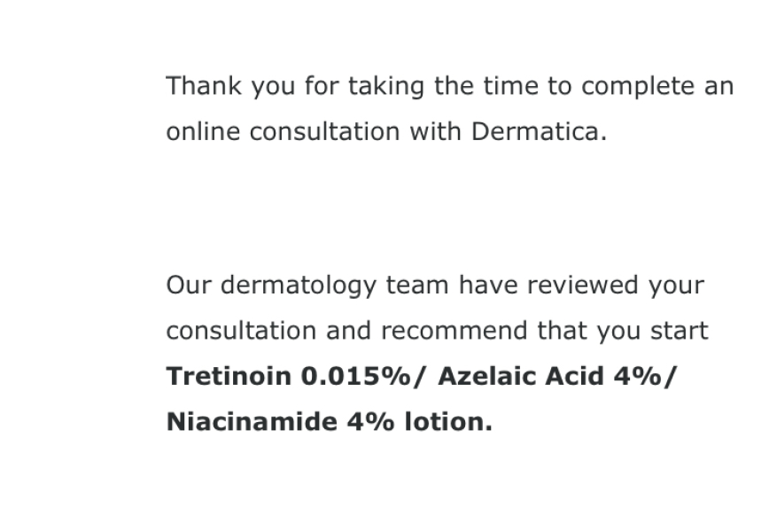This screenshot has height=532, width=777.
Task: Click the word "online"
Action: tap(203, 131)
